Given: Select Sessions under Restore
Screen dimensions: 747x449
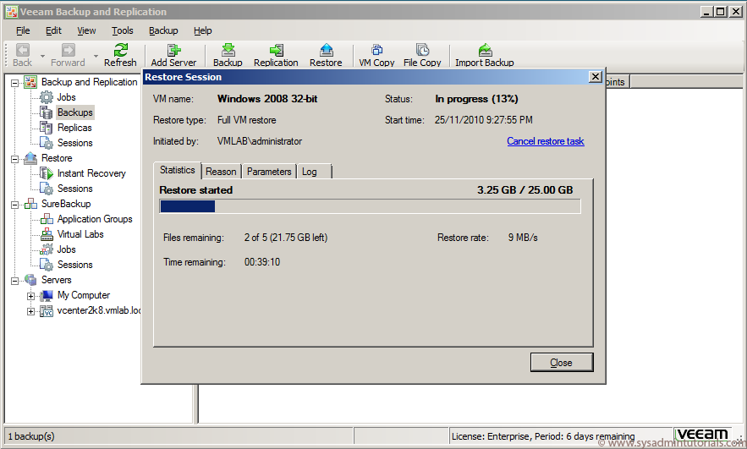Looking at the screenshot, I should pos(75,189).
